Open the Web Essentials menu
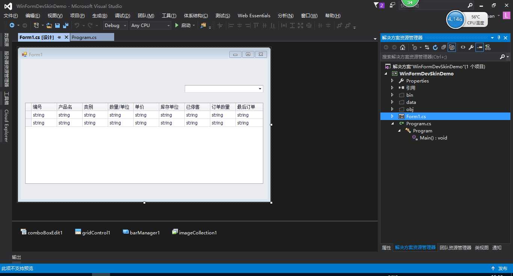 click(x=254, y=16)
